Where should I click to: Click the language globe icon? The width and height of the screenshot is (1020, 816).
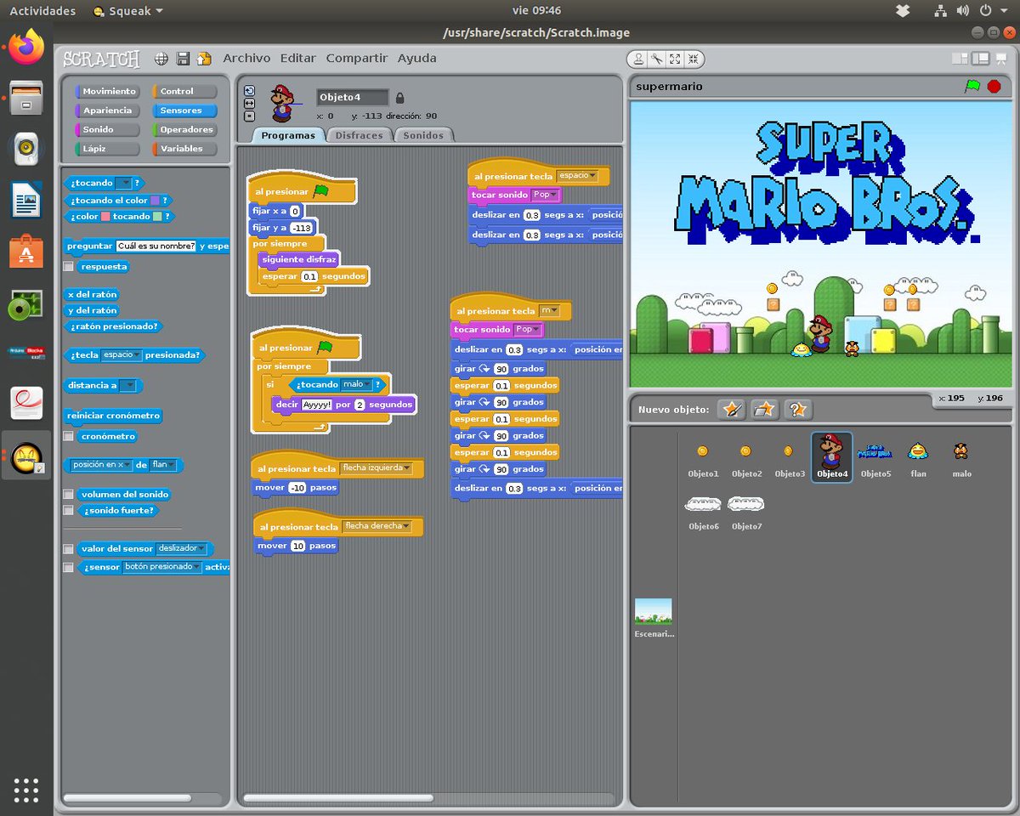click(x=161, y=59)
